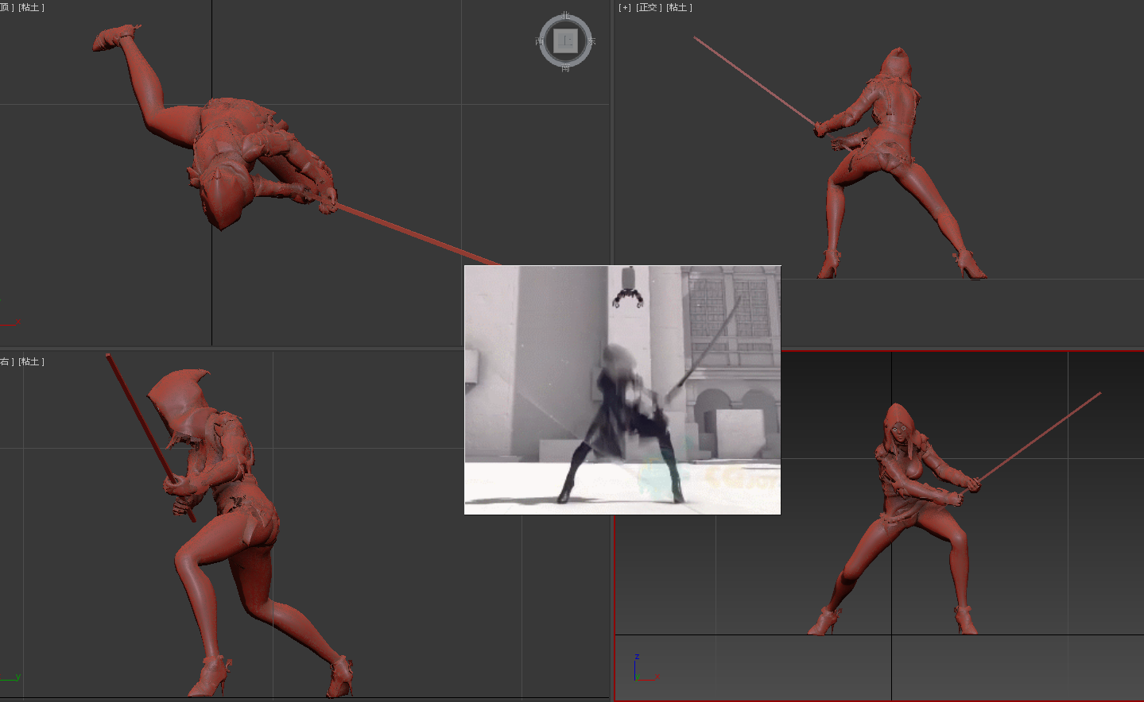The image size is (1144, 702).
Task: Open the [+] menu of the 正交 viewport
Action: pyautogui.click(x=625, y=8)
